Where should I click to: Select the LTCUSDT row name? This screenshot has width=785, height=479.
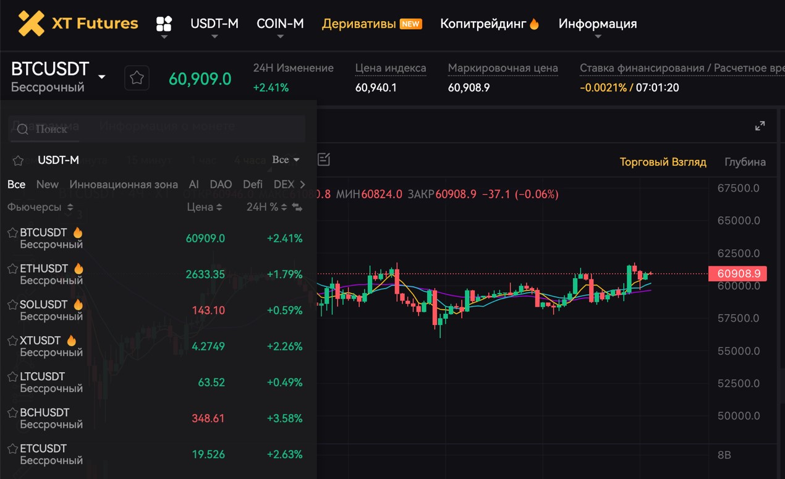[x=43, y=376]
